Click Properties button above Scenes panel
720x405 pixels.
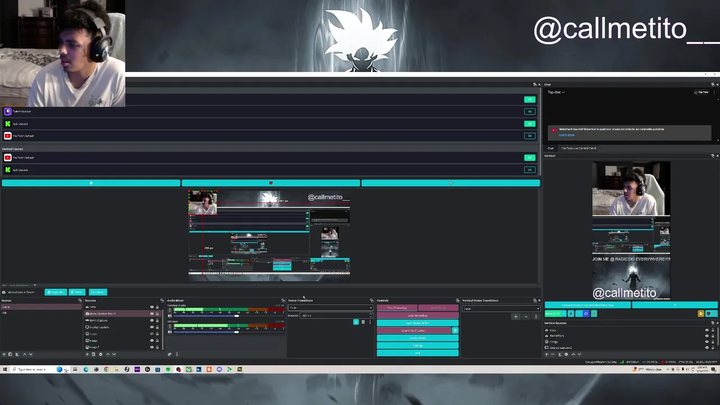[x=56, y=292]
